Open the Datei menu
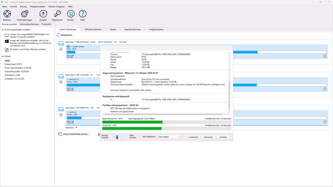The width and height of the screenshot is (333, 187). pos(4,6)
